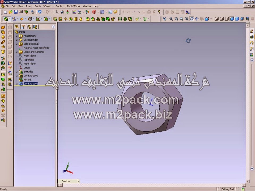Image resolution: width=255 pixels, height=191 pixels.
Task: Switch to Wireframe display style
Action: (x=217, y=19)
